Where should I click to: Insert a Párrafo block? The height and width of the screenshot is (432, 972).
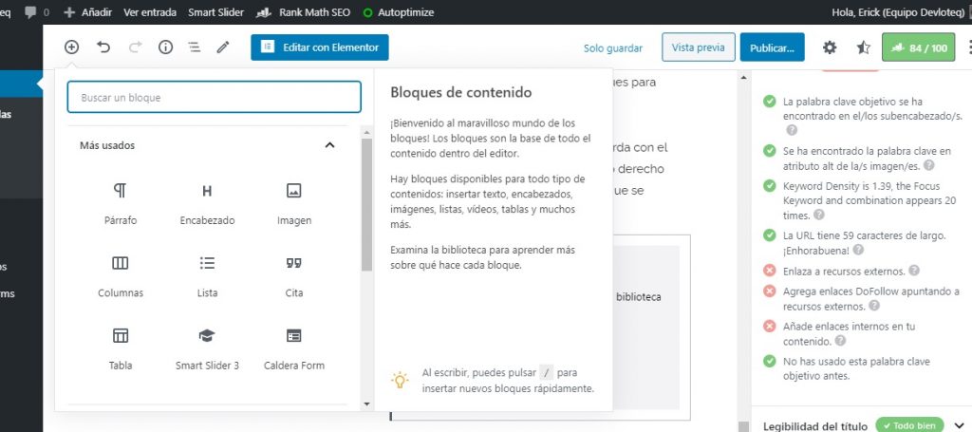pyautogui.click(x=121, y=202)
